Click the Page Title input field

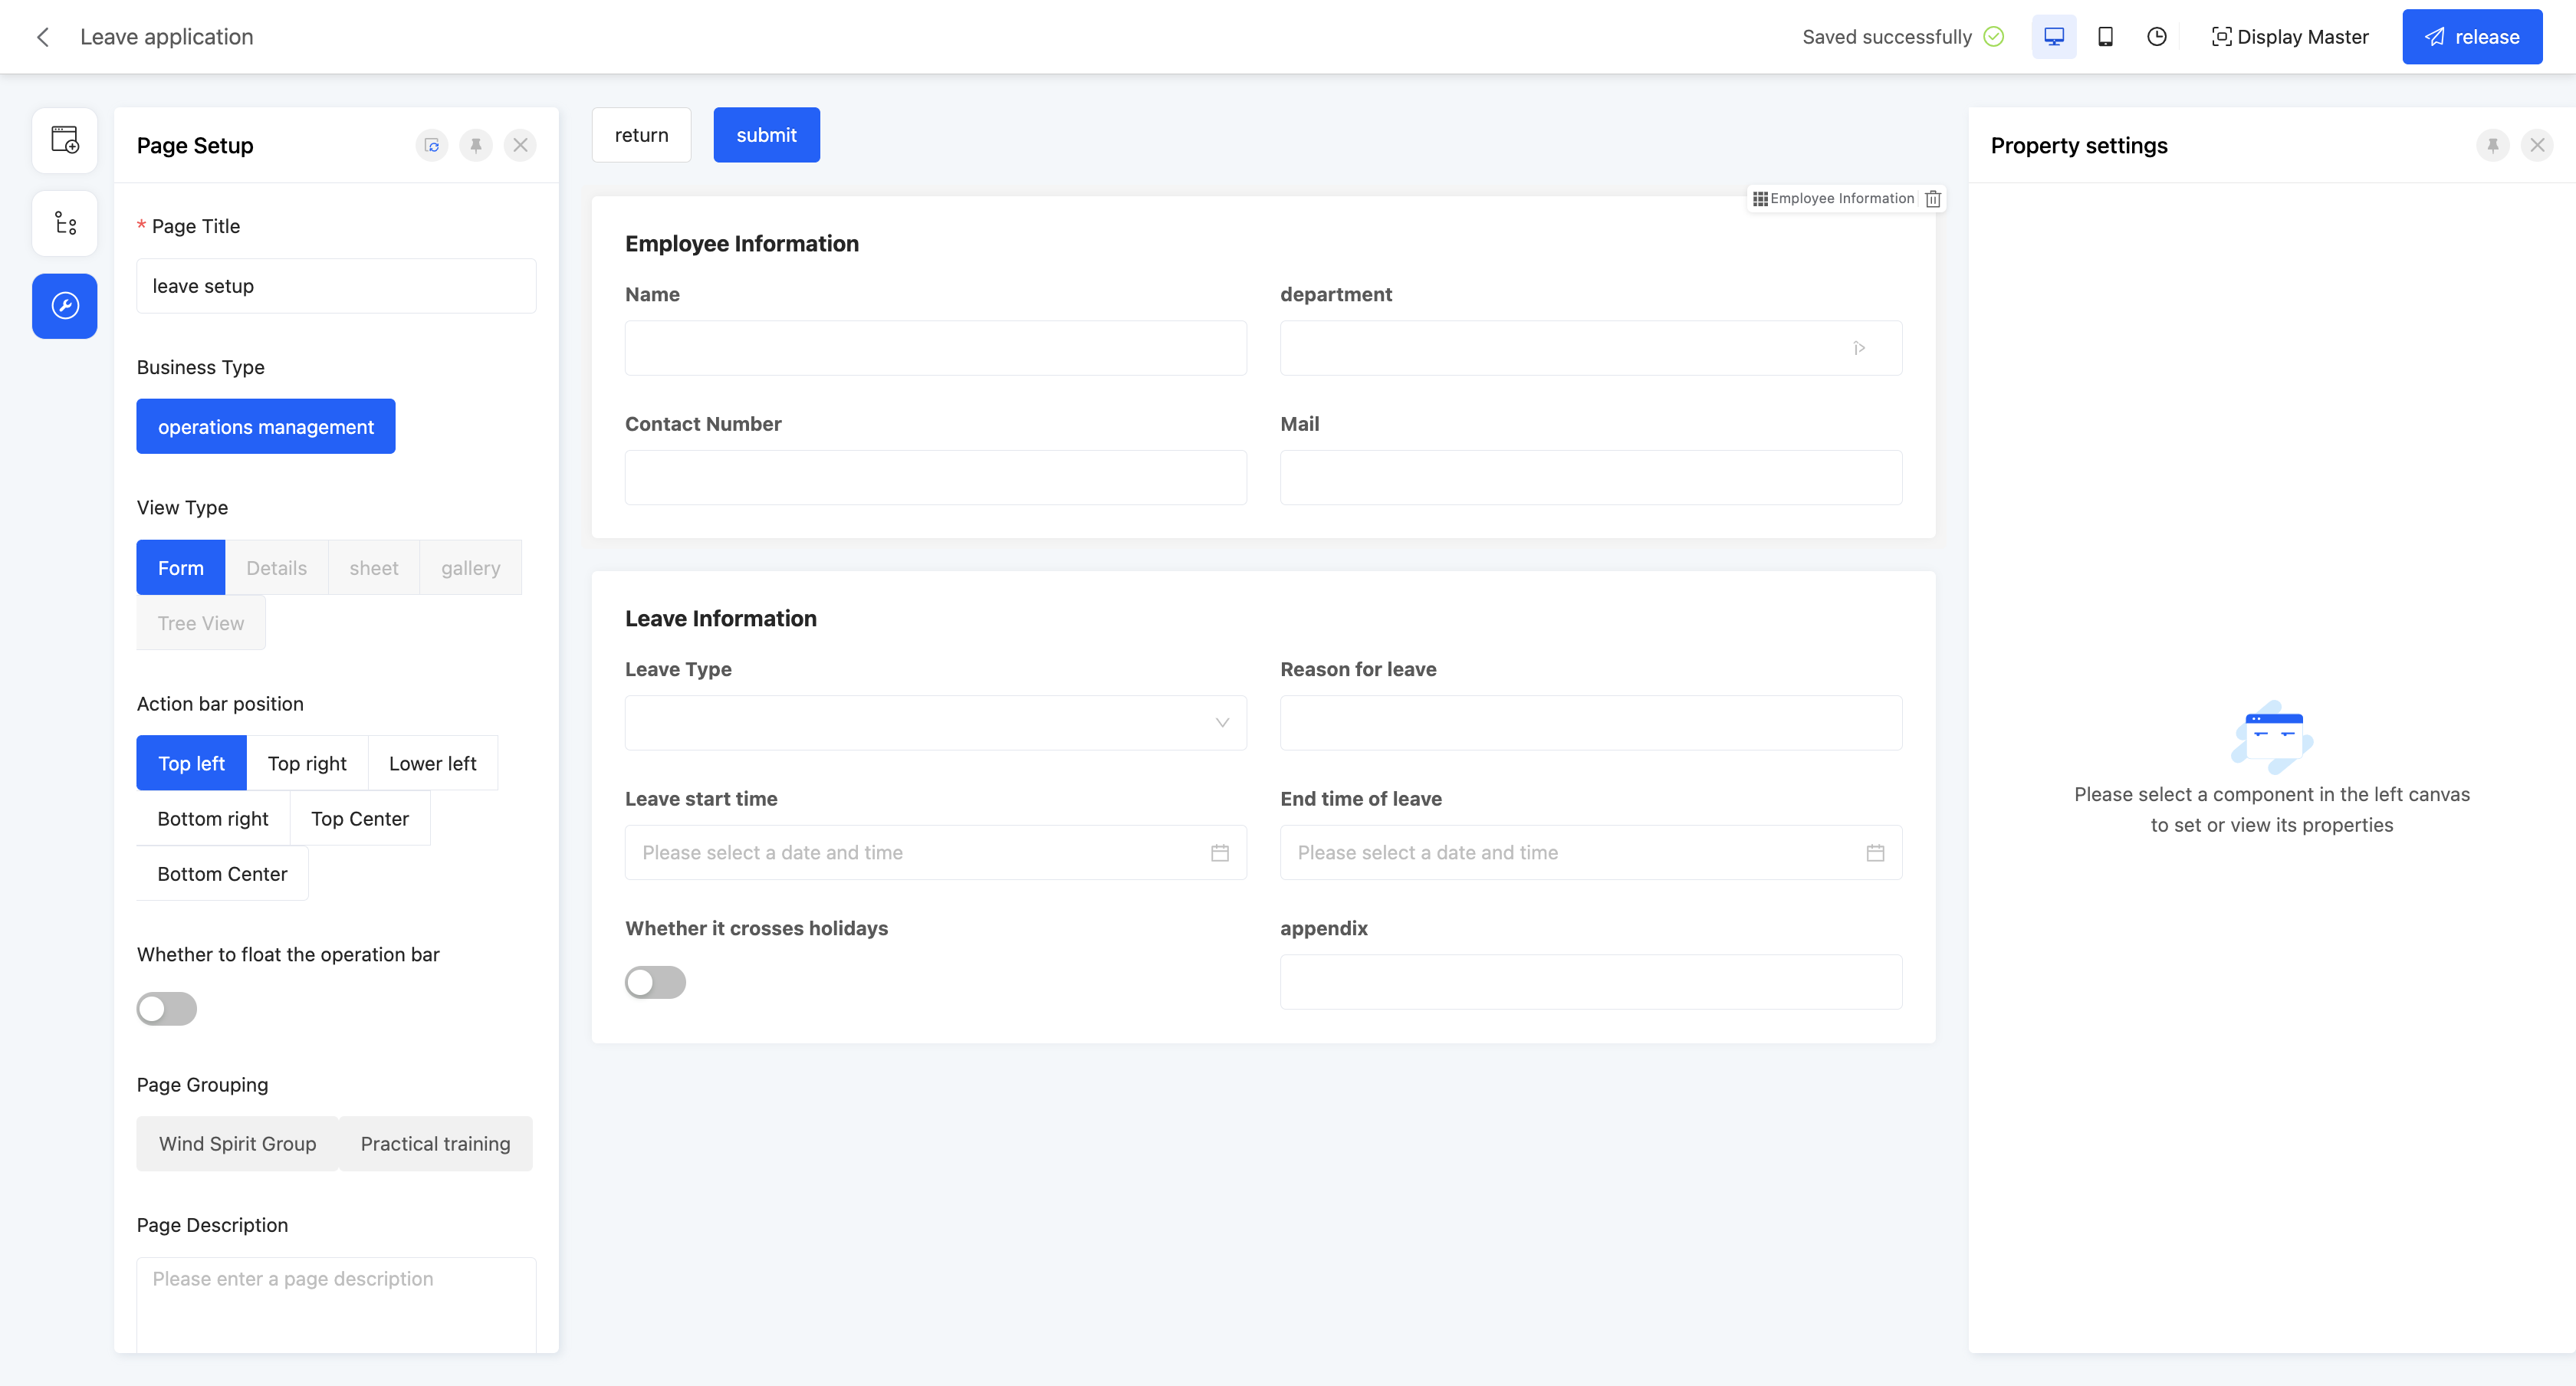tap(336, 286)
